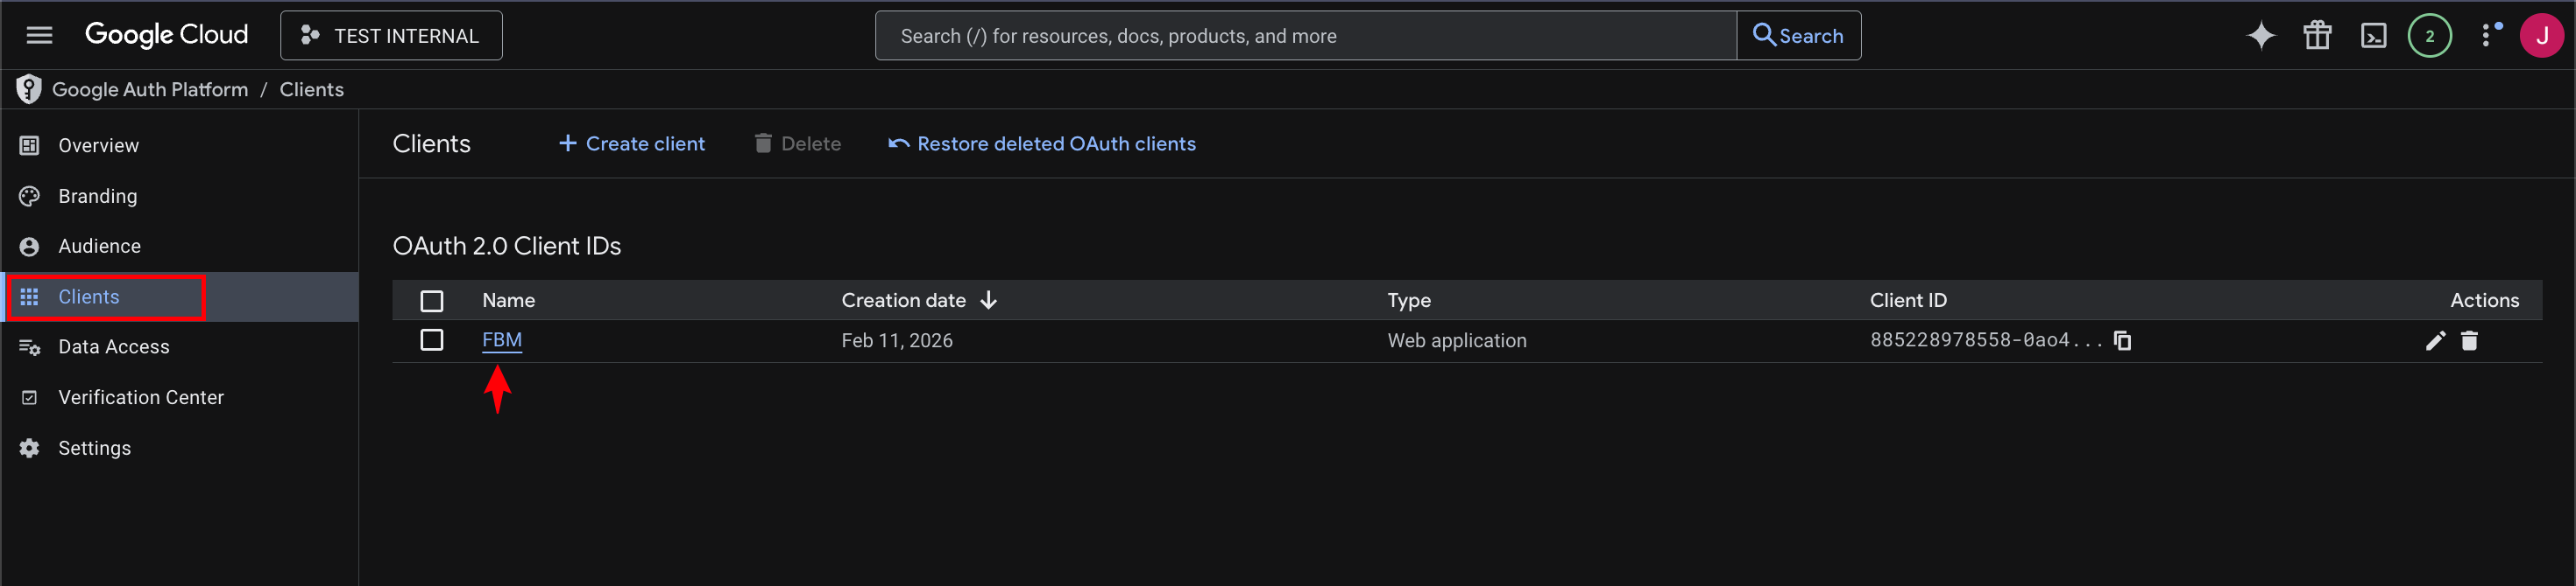Open the main navigation hamburger menu
Image resolution: width=2576 pixels, height=586 pixels.
39,36
